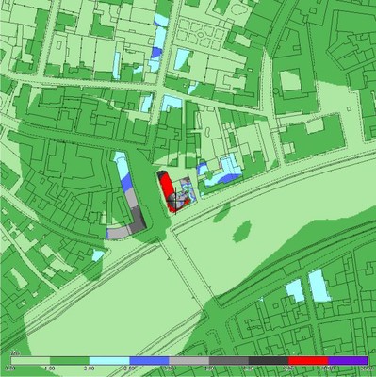Image resolution: width=376 pixels, height=377 pixels.
Task: Click the medium dark gray legend swatch
Action: 229,360
